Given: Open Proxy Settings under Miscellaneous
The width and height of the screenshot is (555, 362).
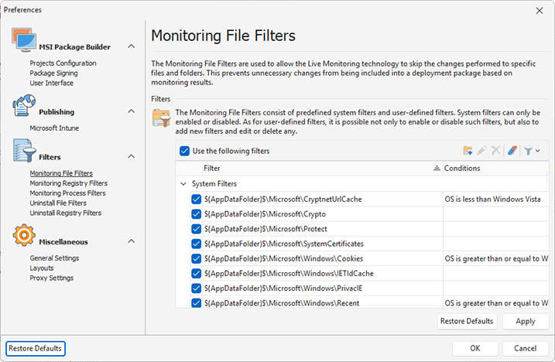Looking at the screenshot, I should click(x=52, y=278).
